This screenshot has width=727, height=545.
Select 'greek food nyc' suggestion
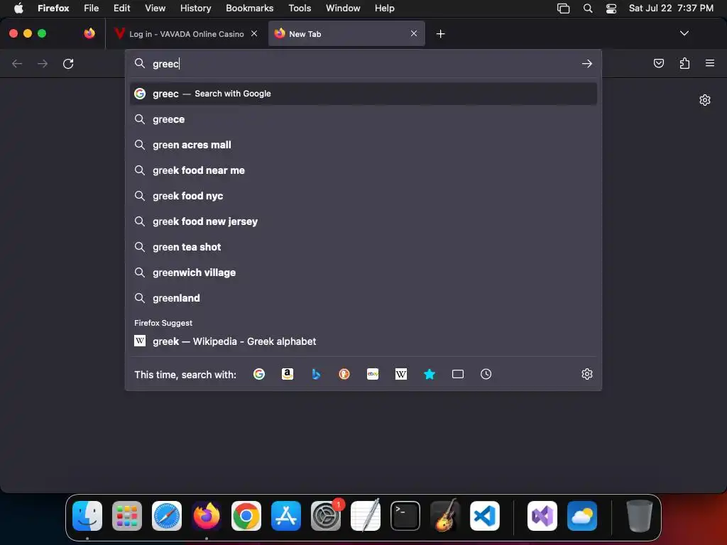363,196
